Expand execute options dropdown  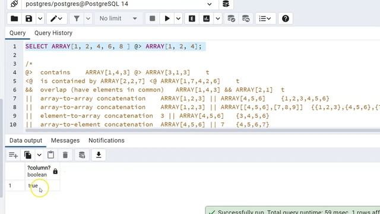[x=178, y=18]
